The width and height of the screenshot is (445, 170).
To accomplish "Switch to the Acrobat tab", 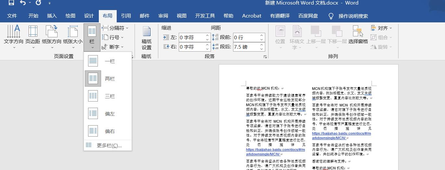I will (252, 16).
